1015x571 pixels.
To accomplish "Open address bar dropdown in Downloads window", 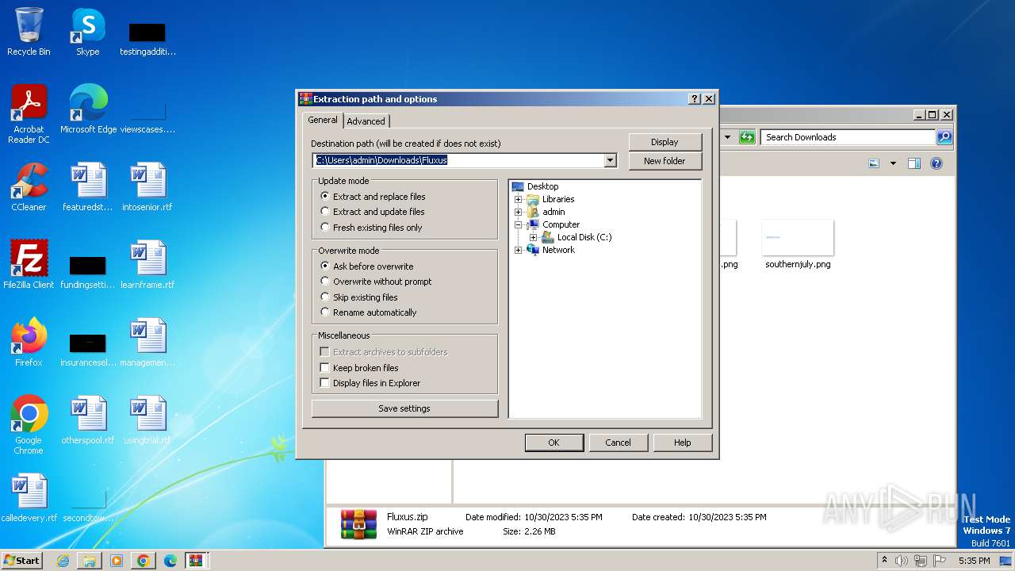I will pos(727,137).
